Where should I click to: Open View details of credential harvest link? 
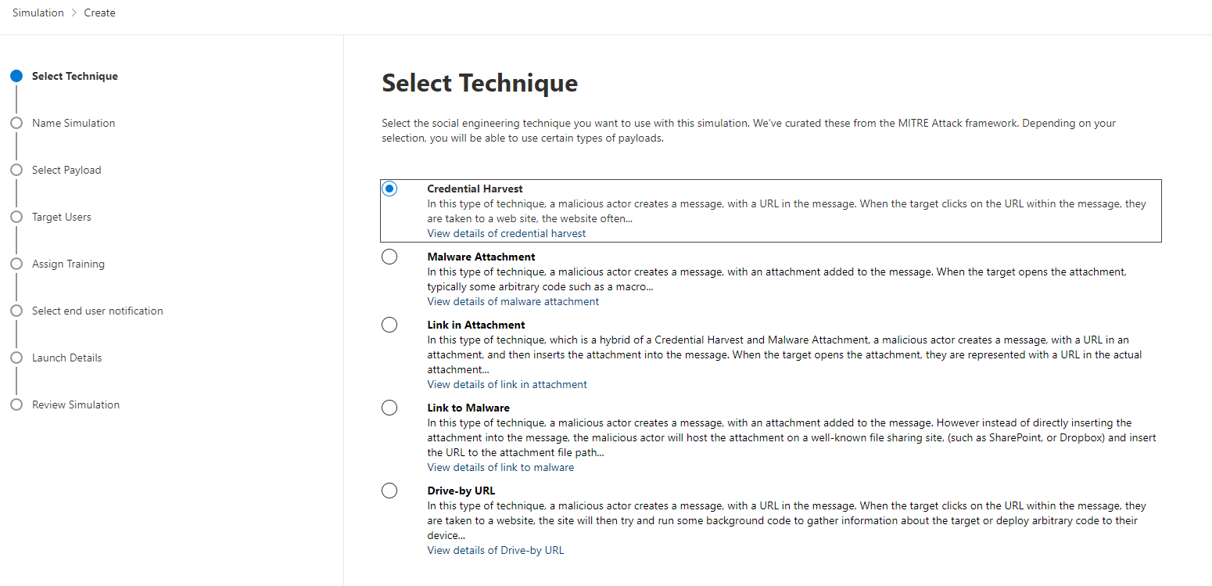click(506, 233)
